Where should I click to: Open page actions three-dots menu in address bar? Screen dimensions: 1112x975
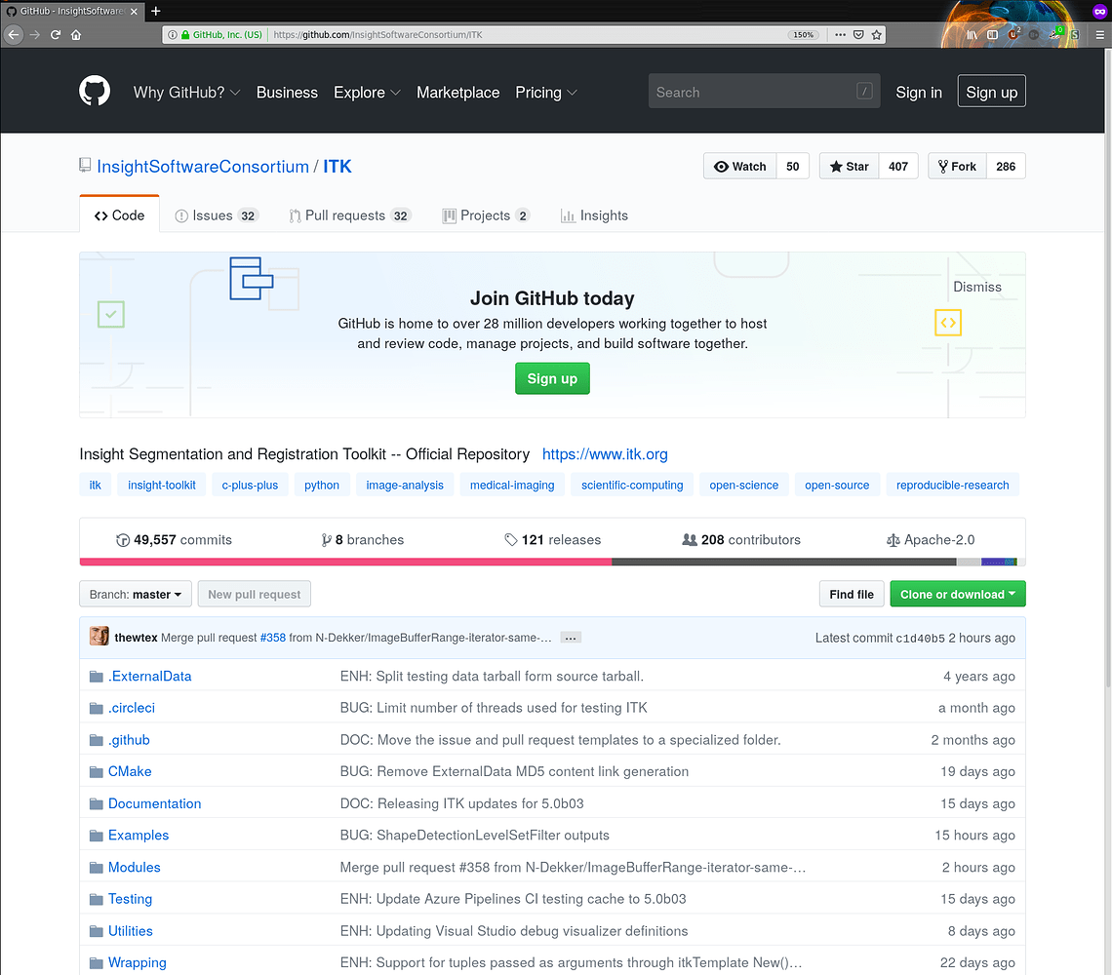[840, 34]
